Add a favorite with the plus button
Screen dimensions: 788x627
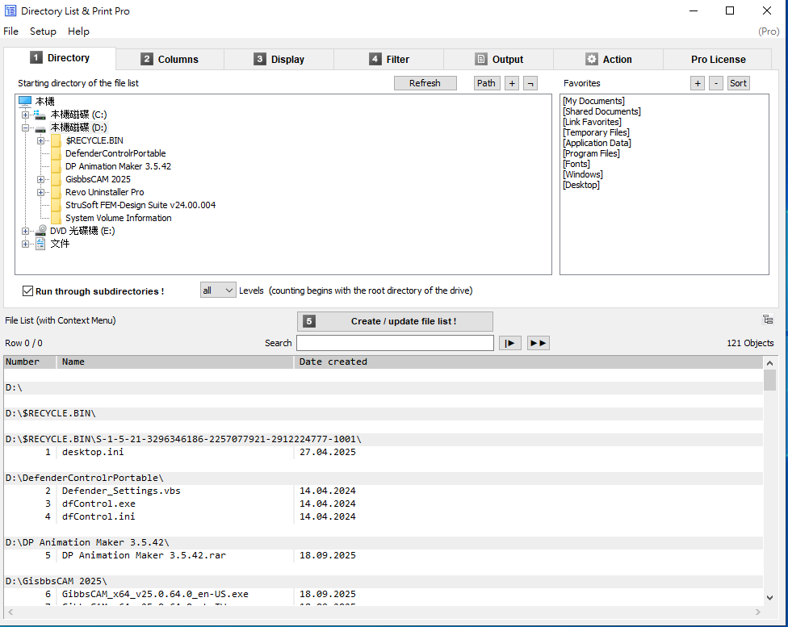[x=698, y=83]
